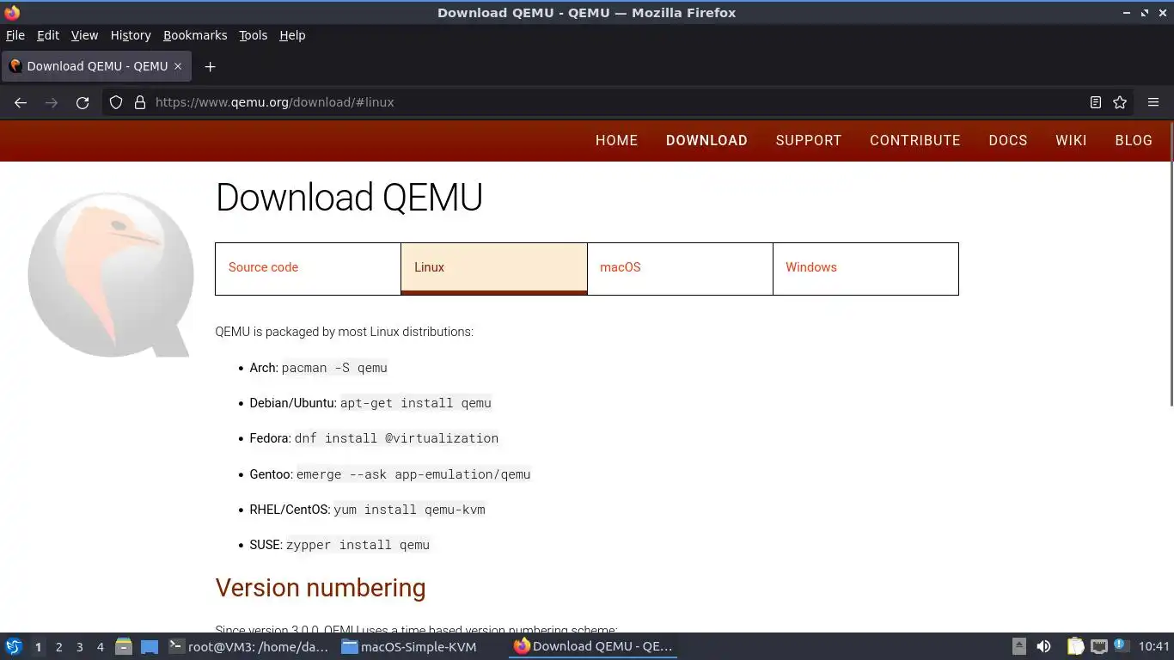Click the 'pacman -S qemu' command text
1174x660 pixels.
334,368
